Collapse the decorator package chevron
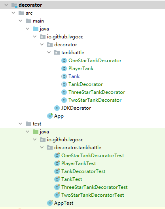165x209 pixels. pyautogui.click(x=42, y=44)
